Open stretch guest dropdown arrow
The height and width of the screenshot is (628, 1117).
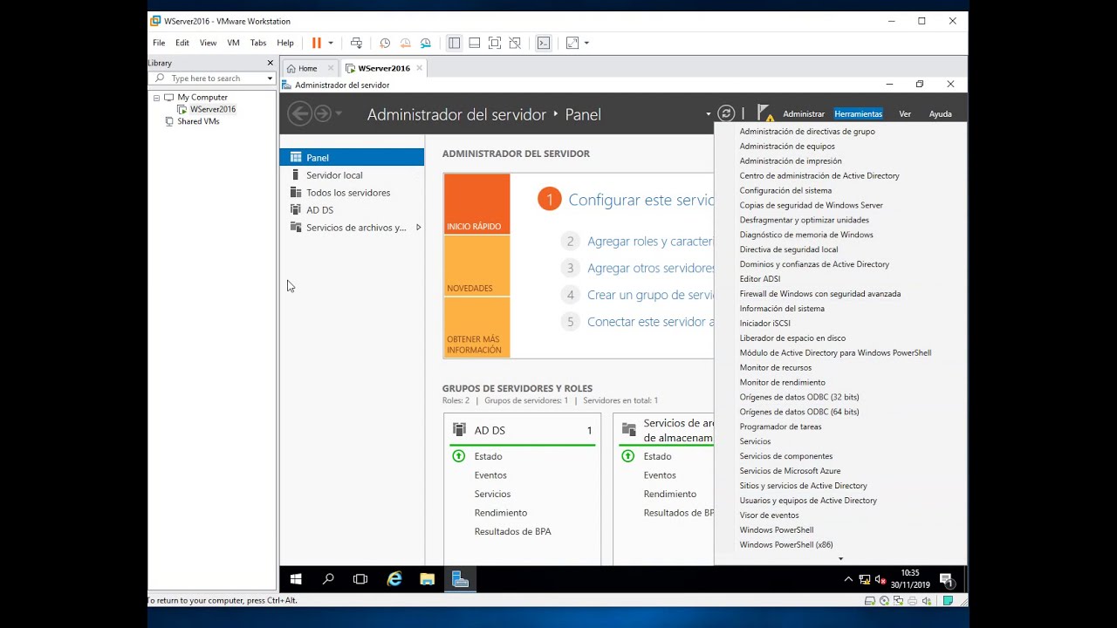pyautogui.click(x=586, y=43)
